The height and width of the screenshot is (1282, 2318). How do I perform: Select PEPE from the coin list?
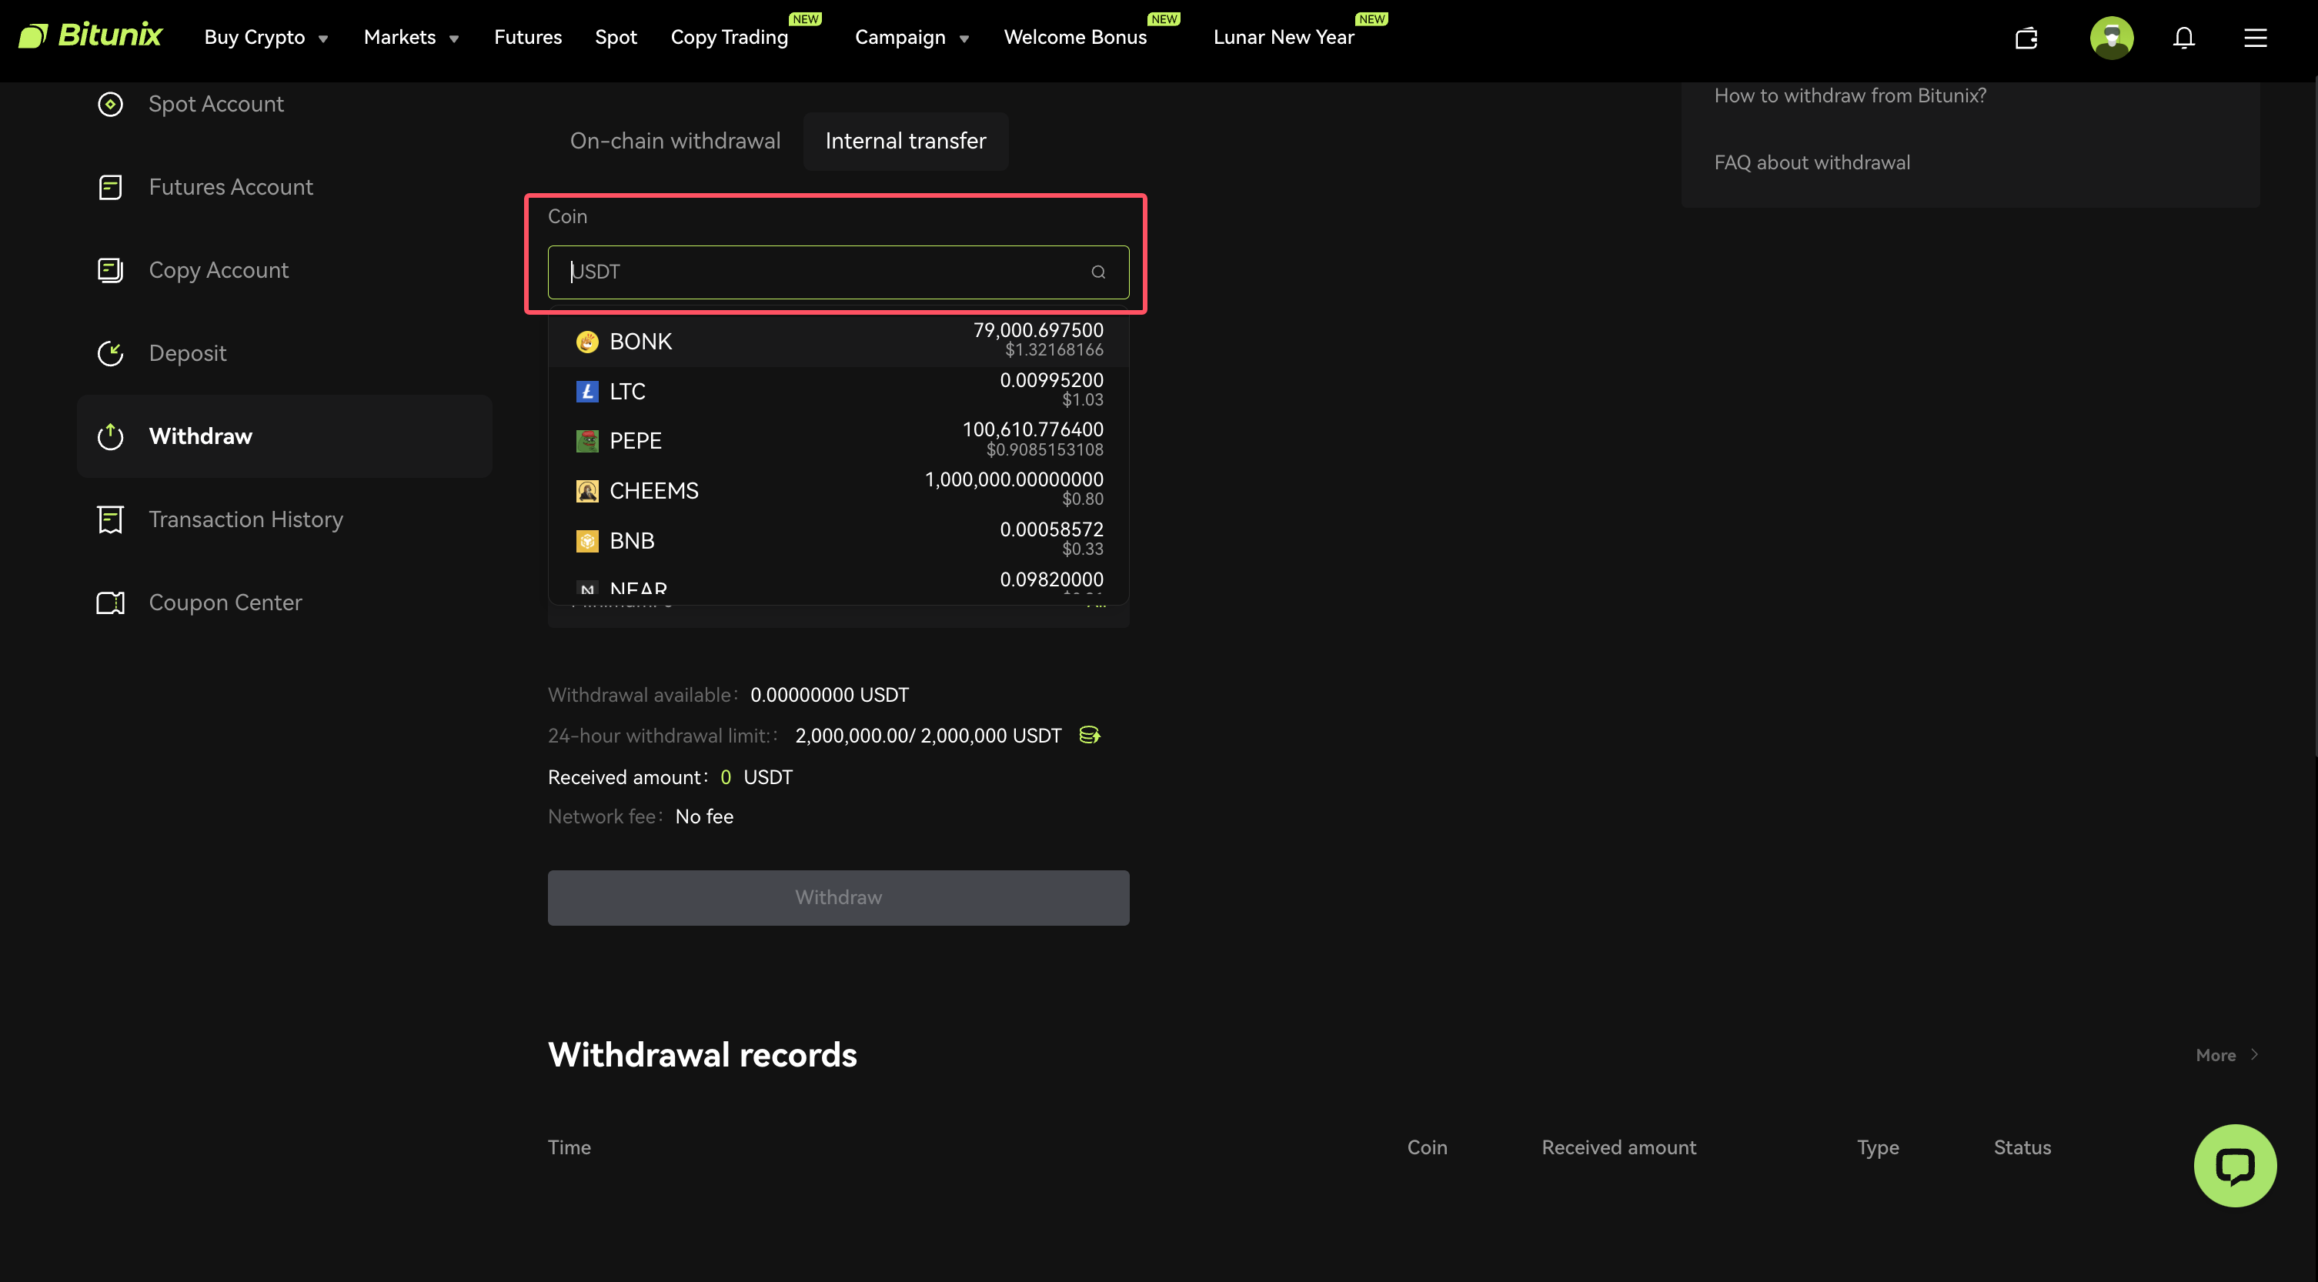839,441
